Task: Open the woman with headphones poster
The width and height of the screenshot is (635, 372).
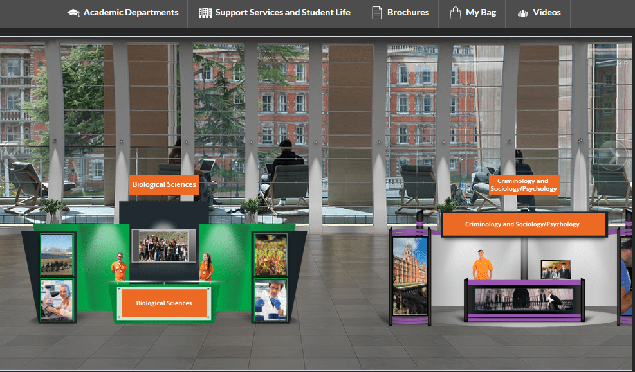Action: (57, 299)
